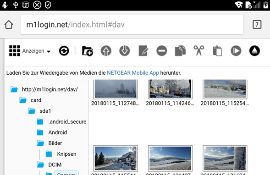Click the folder icon next to card

tap(23, 100)
